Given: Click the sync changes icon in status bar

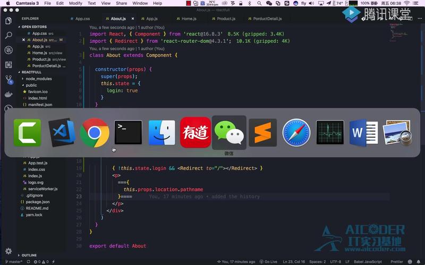Looking at the screenshot, I should (28, 261).
